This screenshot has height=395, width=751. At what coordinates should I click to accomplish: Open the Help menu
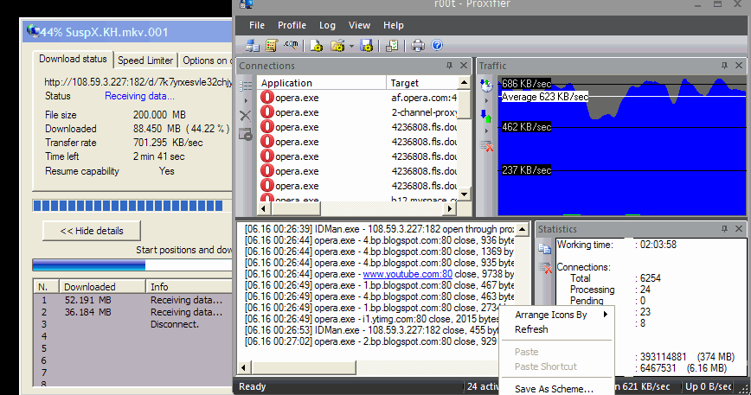(393, 25)
